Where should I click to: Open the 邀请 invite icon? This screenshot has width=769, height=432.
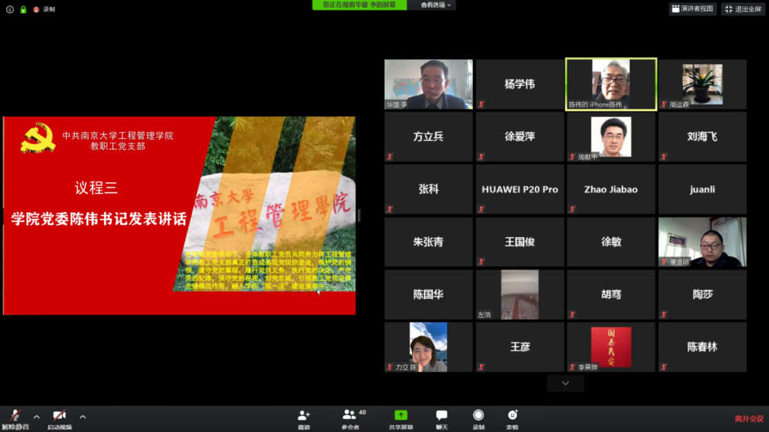pos(304,417)
